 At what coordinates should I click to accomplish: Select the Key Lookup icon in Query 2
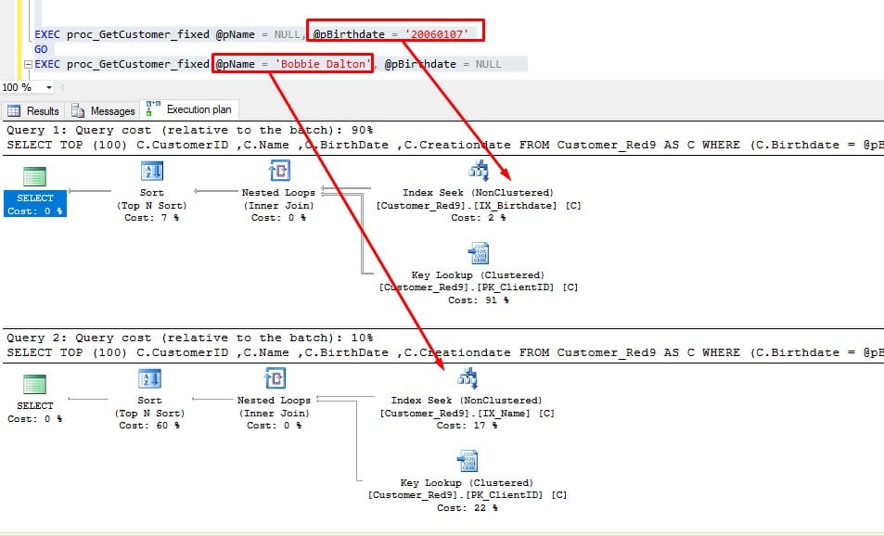pyautogui.click(x=468, y=461)
